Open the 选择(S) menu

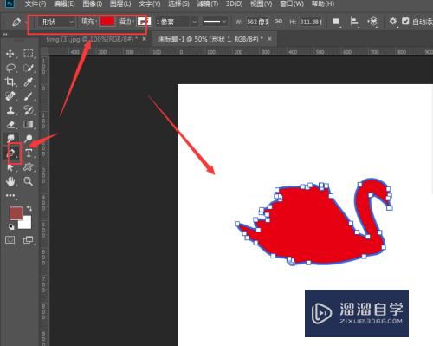[178, 4]
